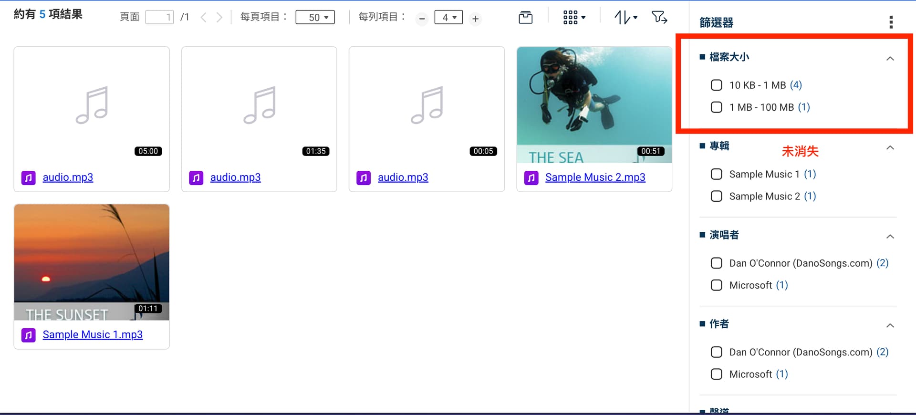Collapse the 檔案大小 filter section
This screenshot has width=916, height=415.
(x=890, y=58)
